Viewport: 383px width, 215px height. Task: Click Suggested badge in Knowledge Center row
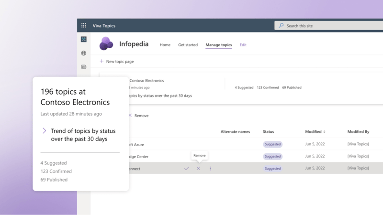pos(272,156)
